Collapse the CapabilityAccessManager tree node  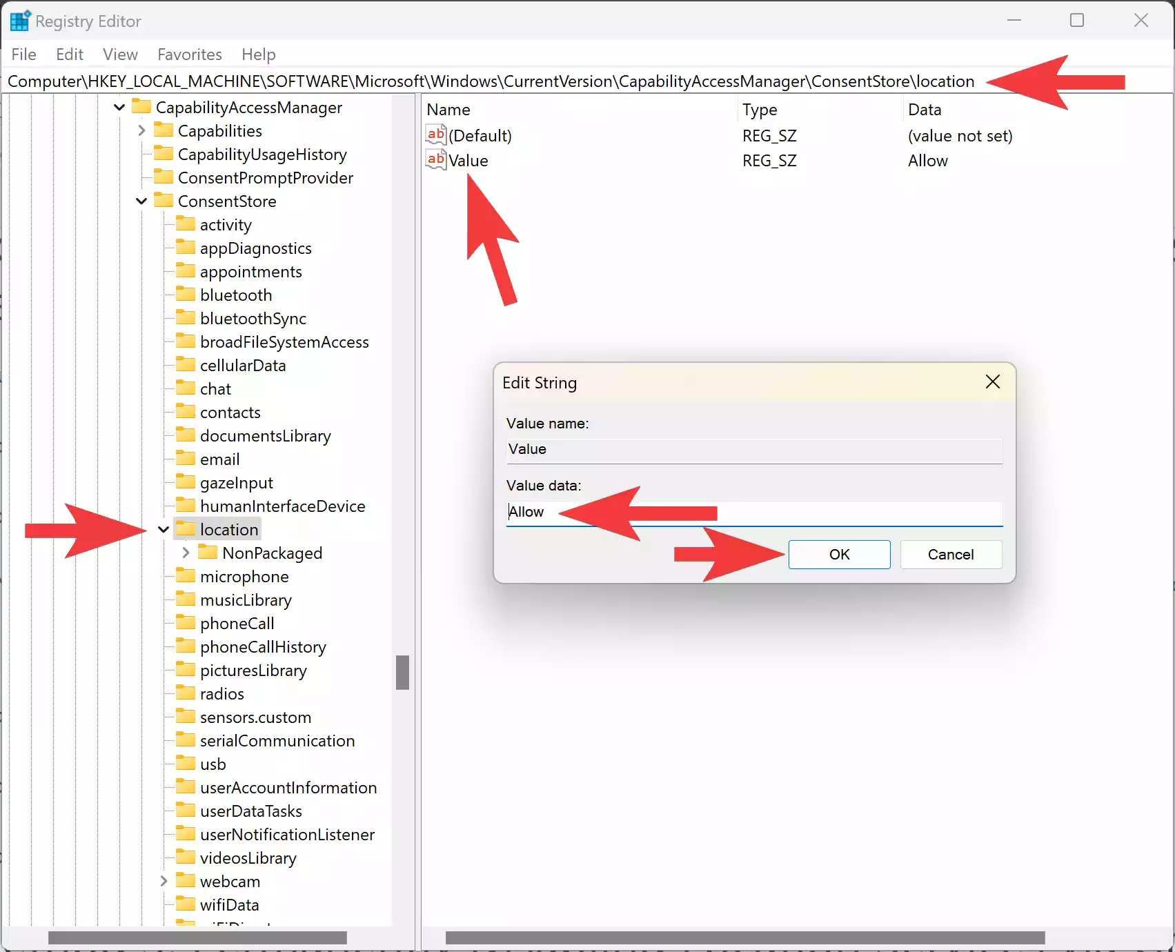tap(119, 107)
